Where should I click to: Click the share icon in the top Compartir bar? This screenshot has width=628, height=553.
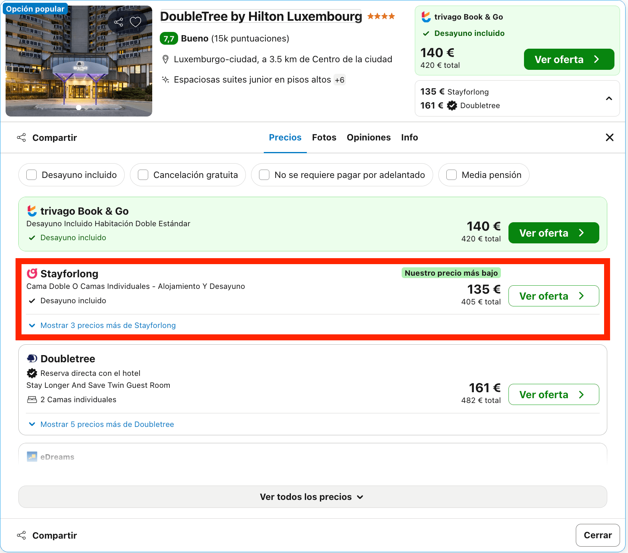(22, 138)
